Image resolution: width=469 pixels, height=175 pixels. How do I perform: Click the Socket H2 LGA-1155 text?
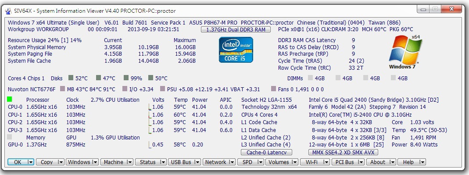point(266,100)
